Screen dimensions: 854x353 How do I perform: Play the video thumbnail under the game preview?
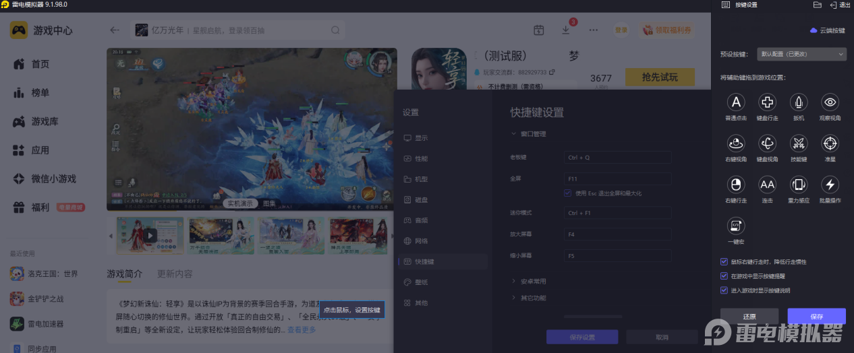pos(149,236)
